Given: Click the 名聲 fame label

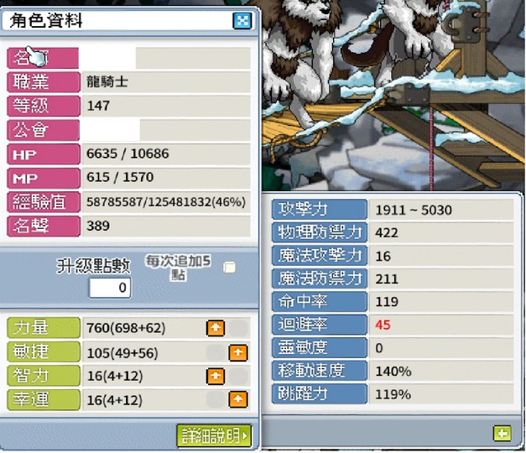Looking at the screenshot, I should click(x=44, y=226).
